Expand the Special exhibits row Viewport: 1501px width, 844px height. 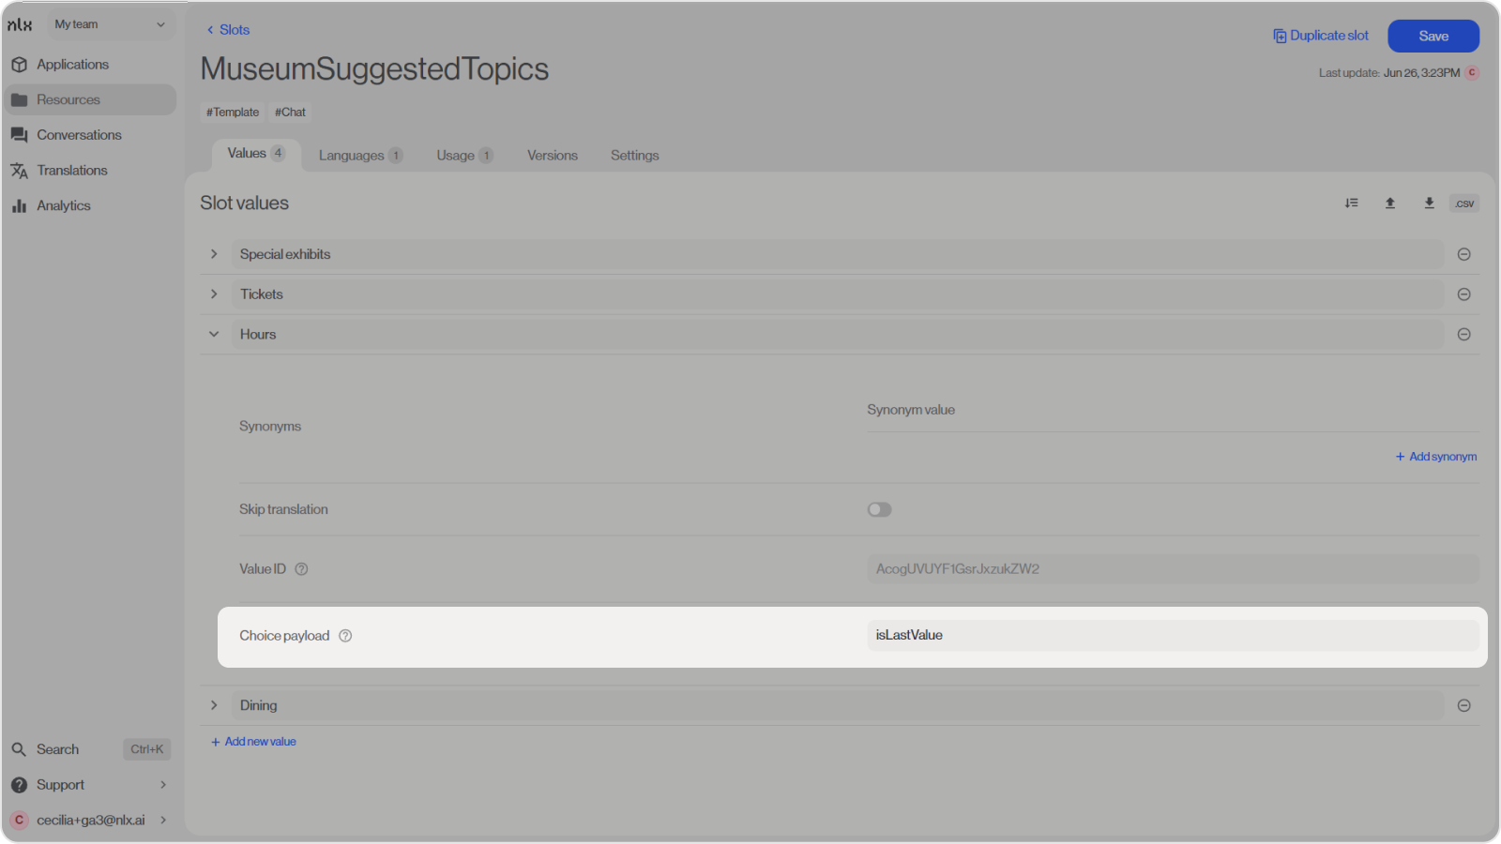tap(214, 254)
